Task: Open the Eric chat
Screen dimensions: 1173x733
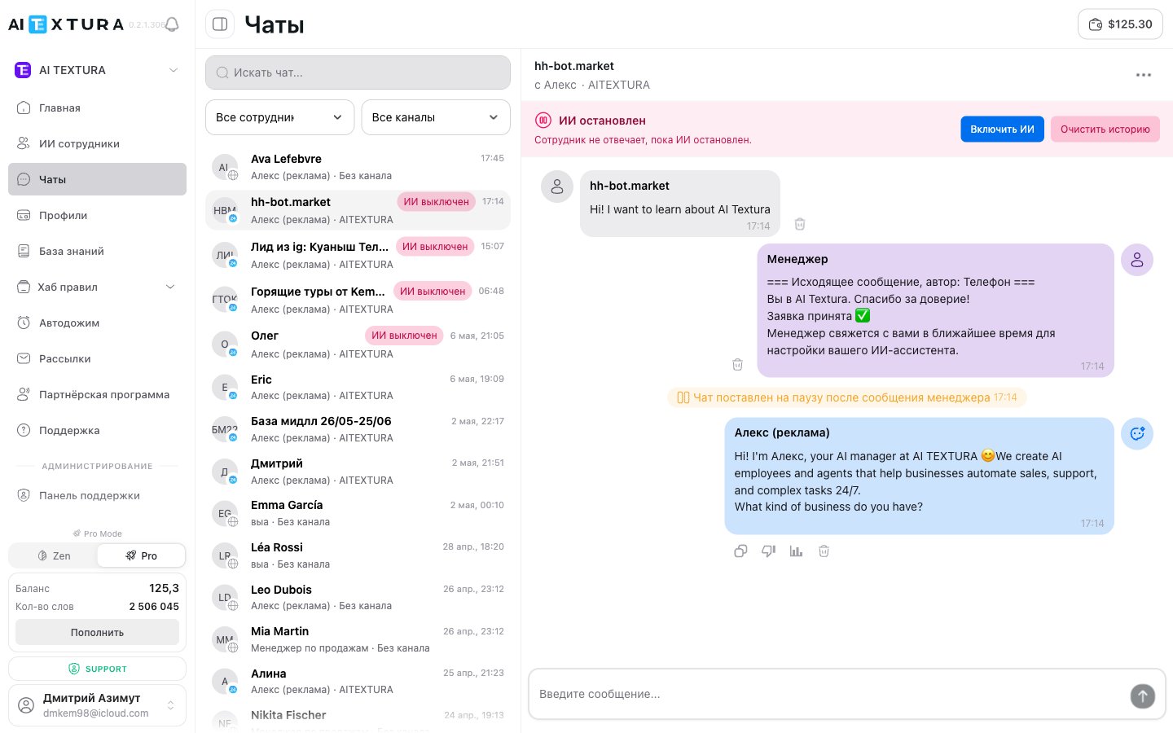Action: tap(358, 387)
